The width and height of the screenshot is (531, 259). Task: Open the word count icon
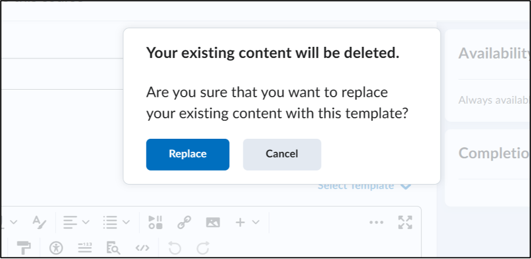coord(84,248)
